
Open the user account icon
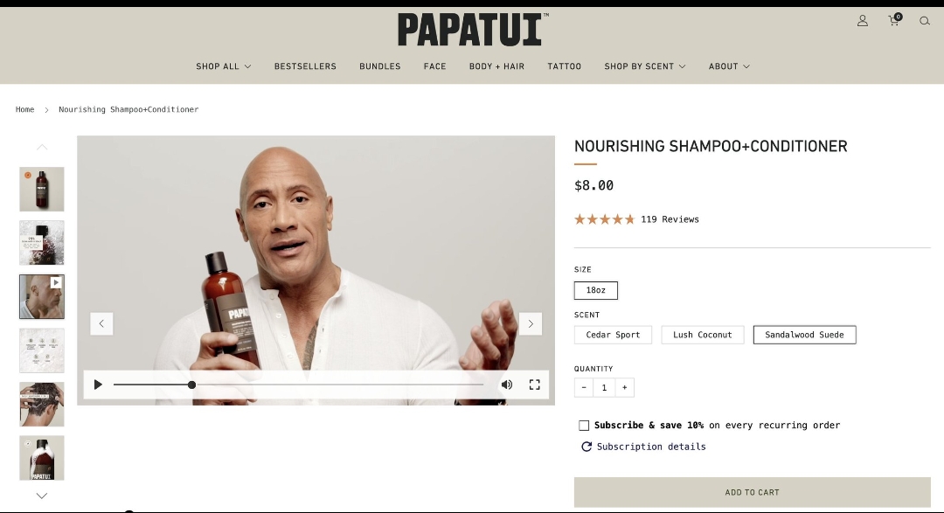click(862, 21)
